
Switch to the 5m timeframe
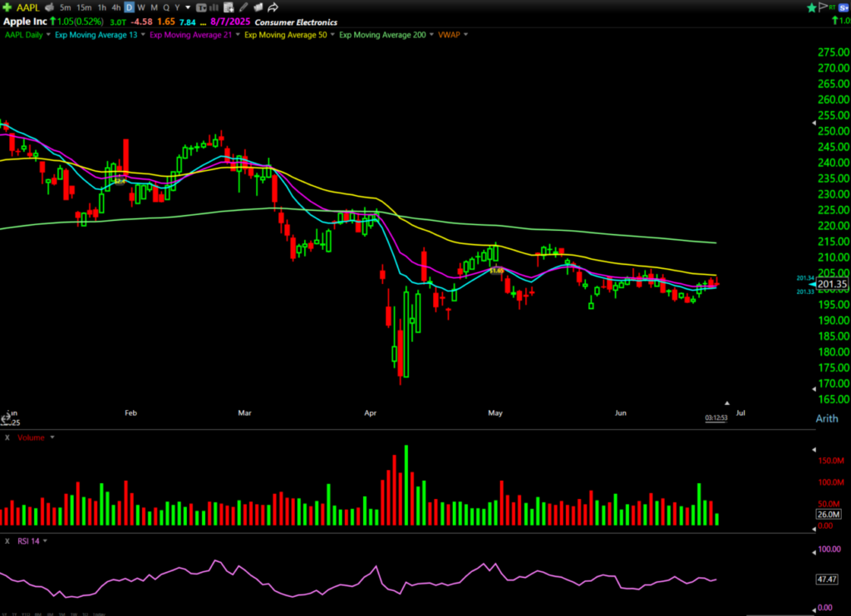(65, 7)
